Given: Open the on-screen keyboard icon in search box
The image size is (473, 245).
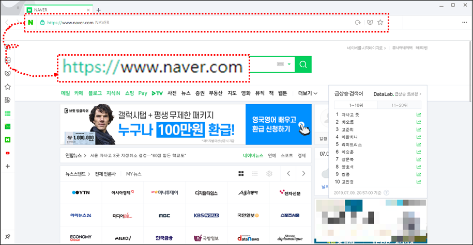Looking at the screenshot, I should click(x=280, y=64).
